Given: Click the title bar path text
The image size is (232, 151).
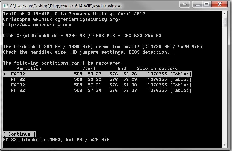Looking at the screenshot, I should point(66,6).
